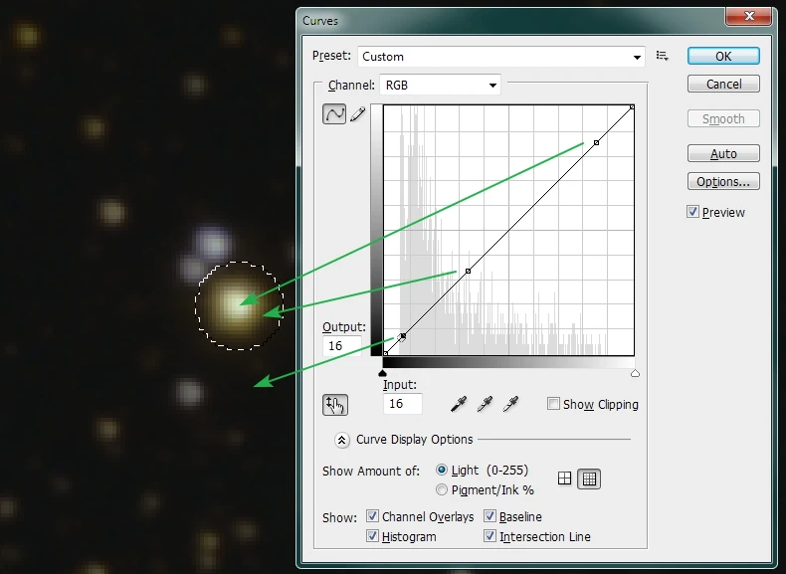Disable Channel Overlays checkbox
The image size is (786, 574).
click(x=372, y=516)
